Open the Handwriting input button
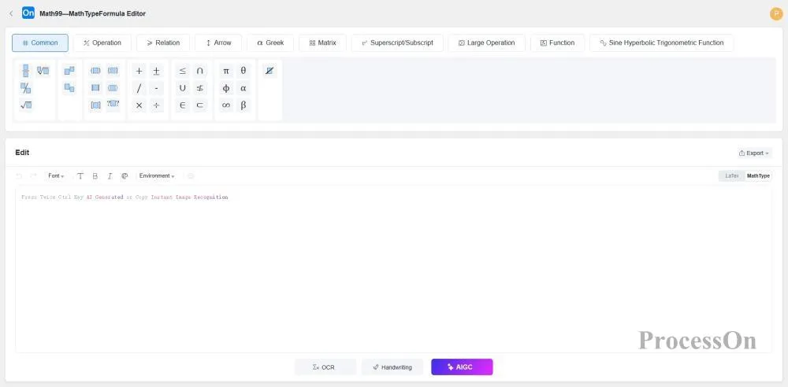 point(392,367)
